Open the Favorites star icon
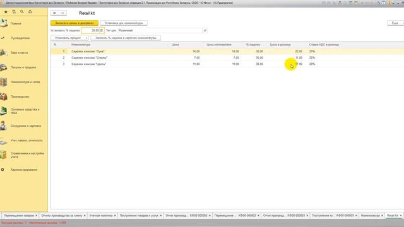The width and height of the screenshot is (404, 227). 6,12
